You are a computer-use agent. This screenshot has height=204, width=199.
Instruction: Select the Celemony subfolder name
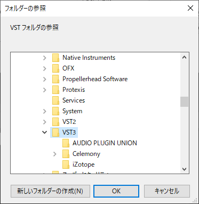point(86,154)
